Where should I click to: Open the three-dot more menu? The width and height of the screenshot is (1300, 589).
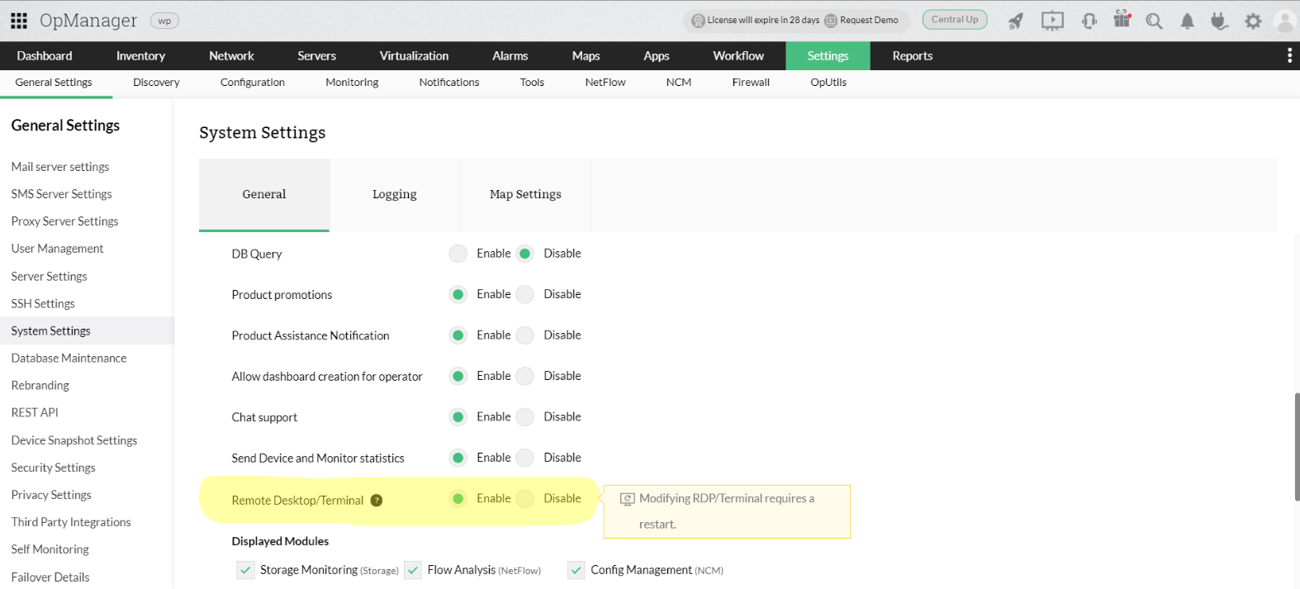click(1289, 55)
